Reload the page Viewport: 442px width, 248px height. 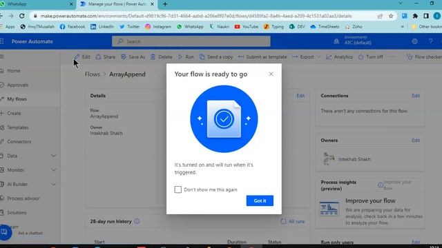pos(21,16)
